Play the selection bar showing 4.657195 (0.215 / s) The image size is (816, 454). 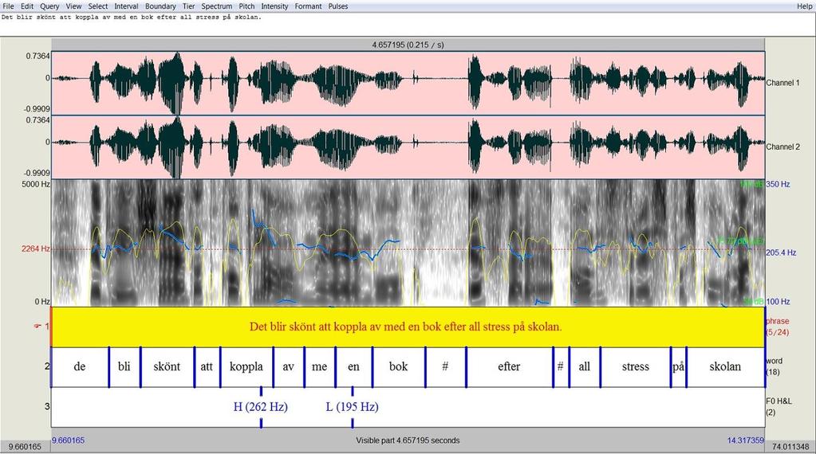(x=408, y=45)
